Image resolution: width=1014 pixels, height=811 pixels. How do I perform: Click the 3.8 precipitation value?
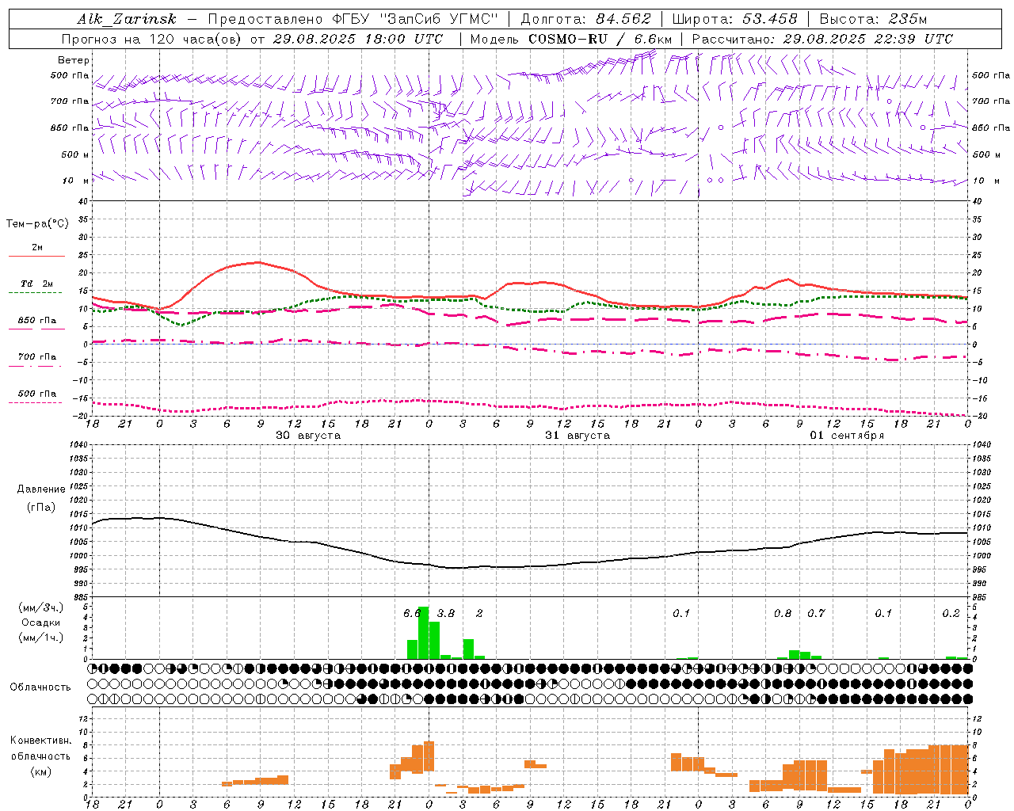click(x=446, y=613)
